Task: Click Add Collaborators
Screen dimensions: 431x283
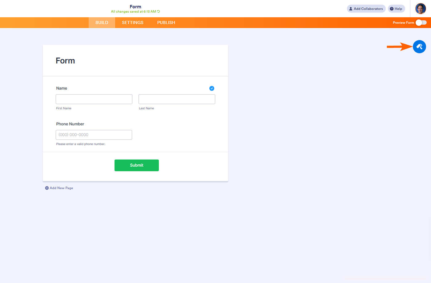Action: click(x=366, y=9)
